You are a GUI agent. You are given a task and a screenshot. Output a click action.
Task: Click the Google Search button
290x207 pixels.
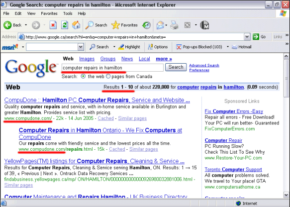coord(176,67)
